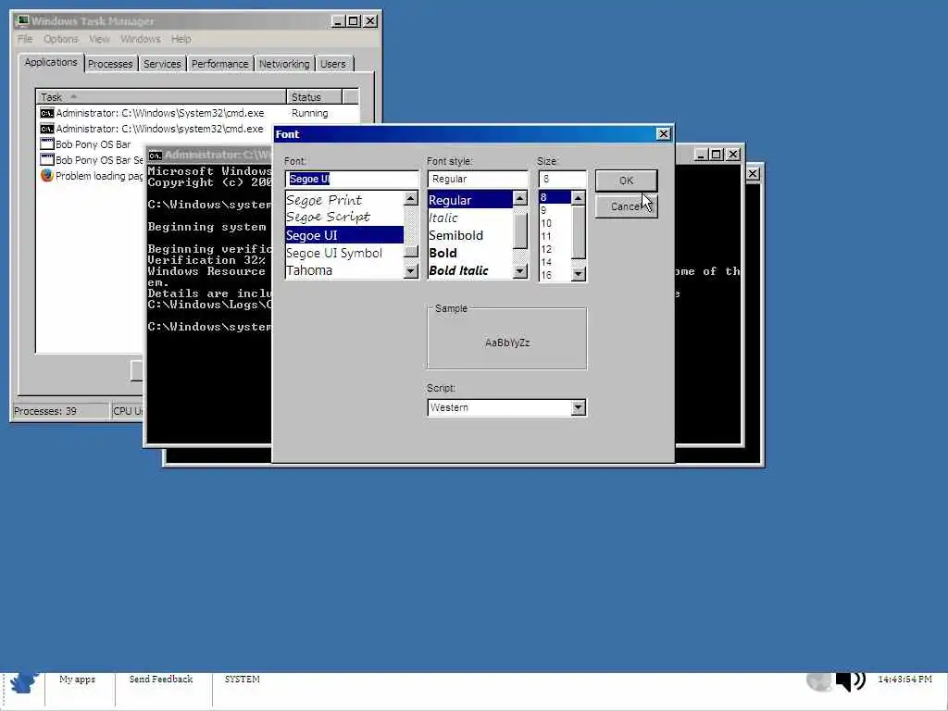Switch to Networking tab in Task Manager
Screen dimensions: 948x711
pos(284,64)
